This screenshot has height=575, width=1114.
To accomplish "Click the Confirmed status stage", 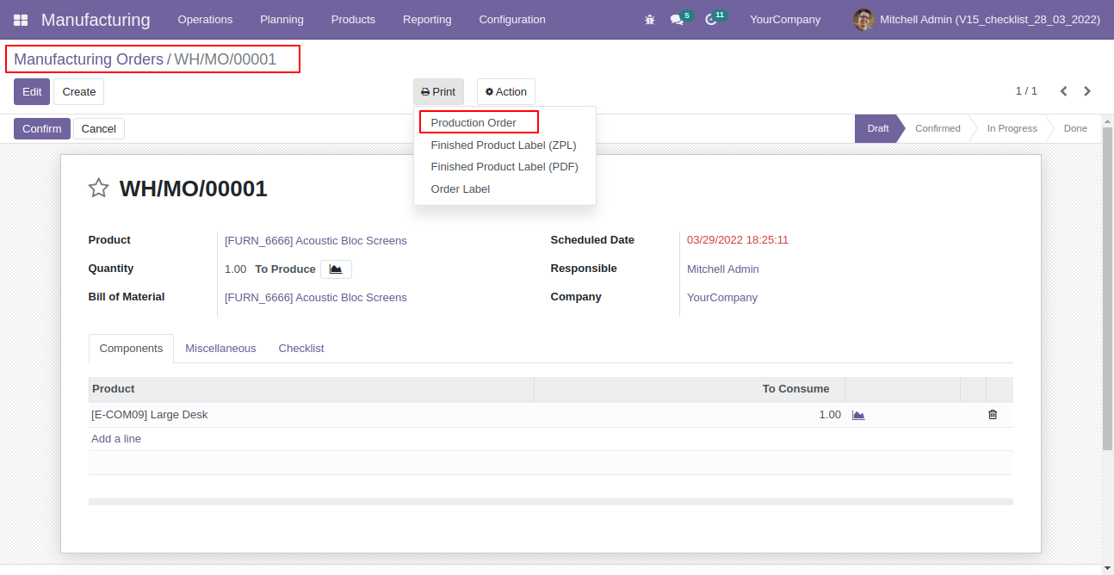I will click(938, 129).
